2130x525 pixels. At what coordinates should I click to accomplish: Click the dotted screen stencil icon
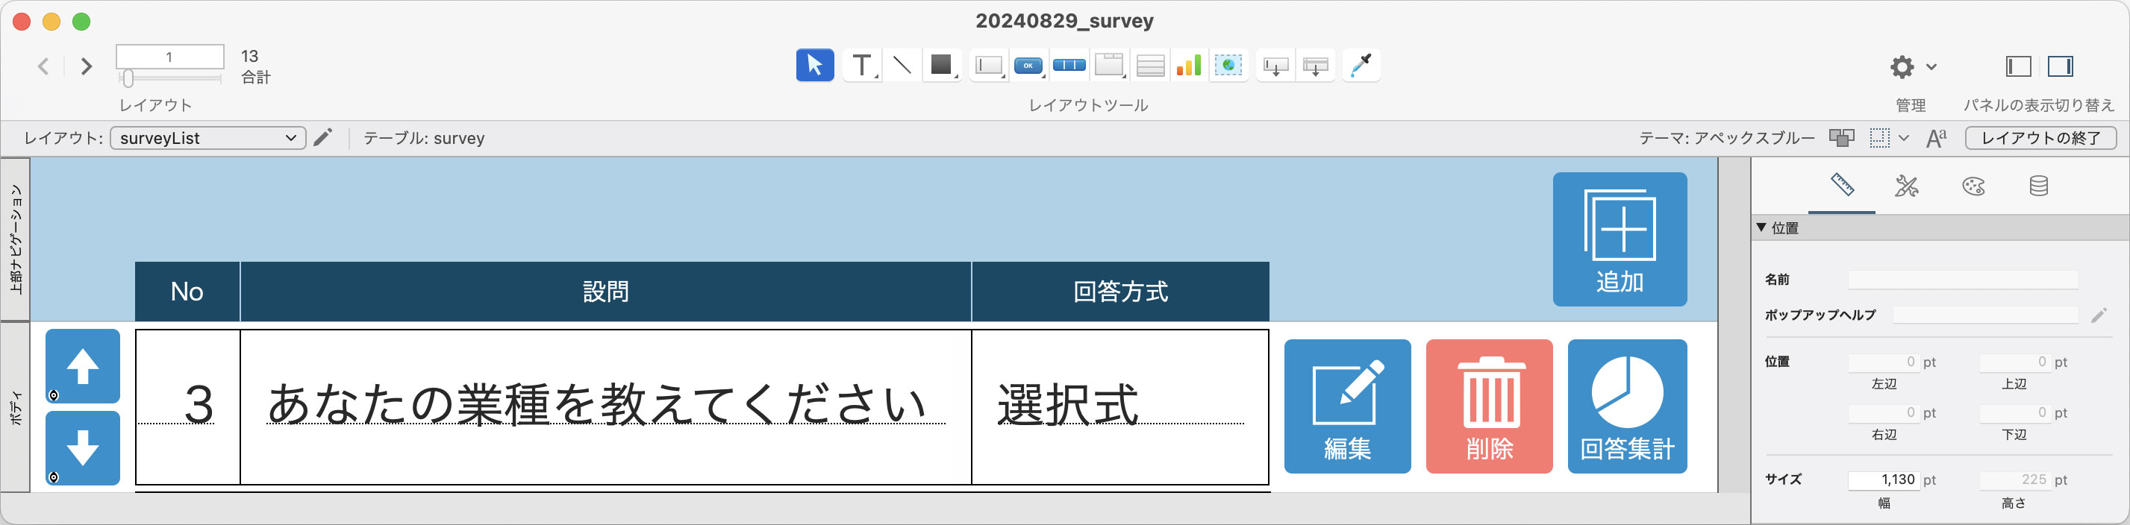click(1879, 138)
